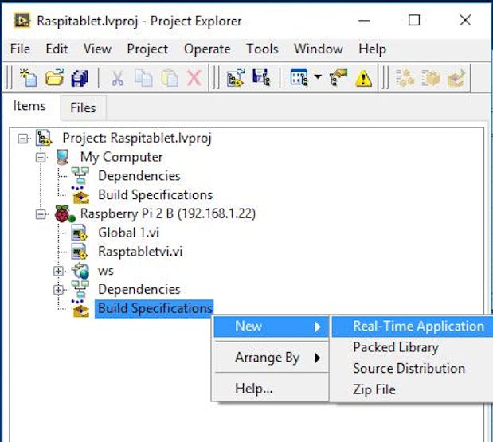This screenshot has width=493, height=442.
Task: Collapse the Project: Raspitablet.lvproj root node
Action: pos(22,139)
